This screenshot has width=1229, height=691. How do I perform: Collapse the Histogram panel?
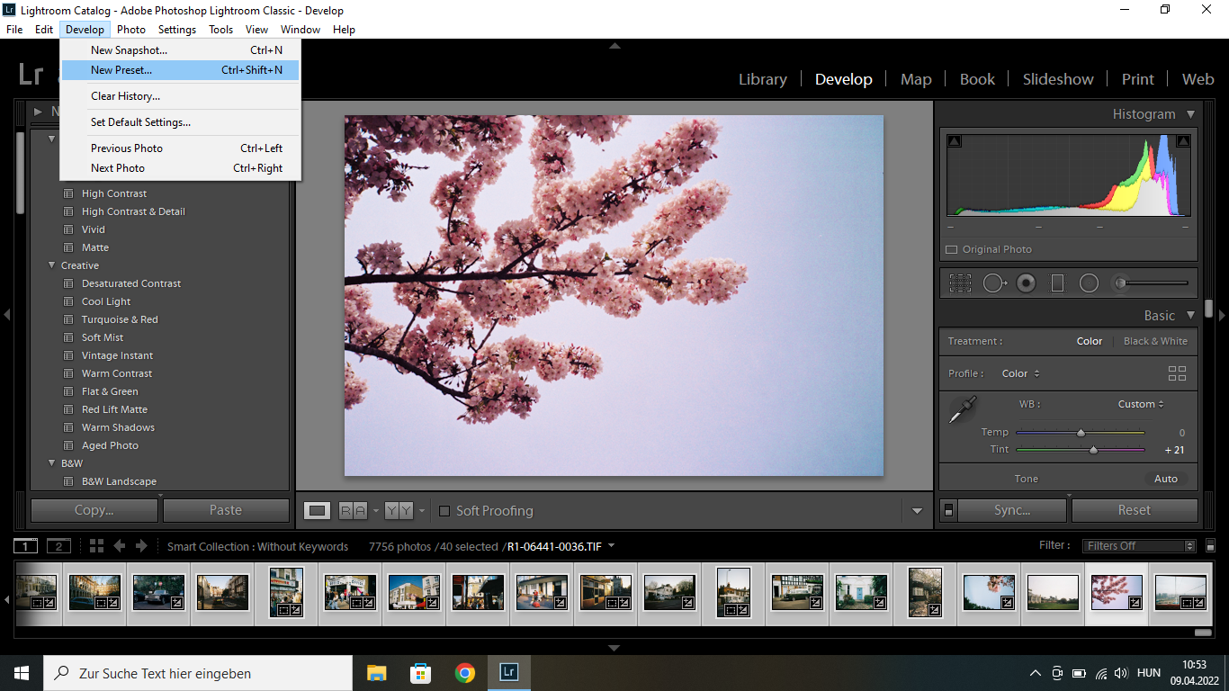click(x=1190, y=114)
